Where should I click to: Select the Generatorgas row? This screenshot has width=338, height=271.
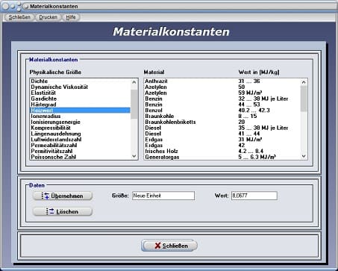(x=222, y=157)
